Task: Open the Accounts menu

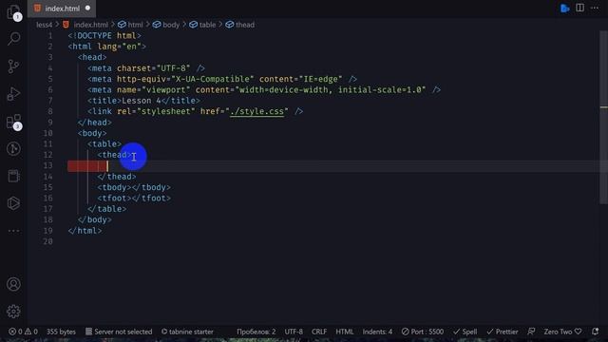Action: click(x=13, y=284)
